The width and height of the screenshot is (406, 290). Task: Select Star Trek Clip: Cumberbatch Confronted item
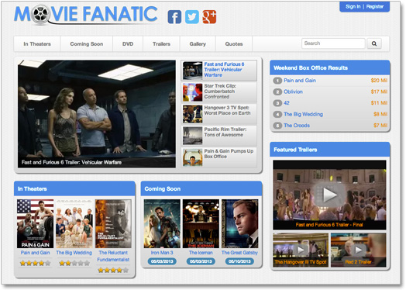click(x=219, y=92)
